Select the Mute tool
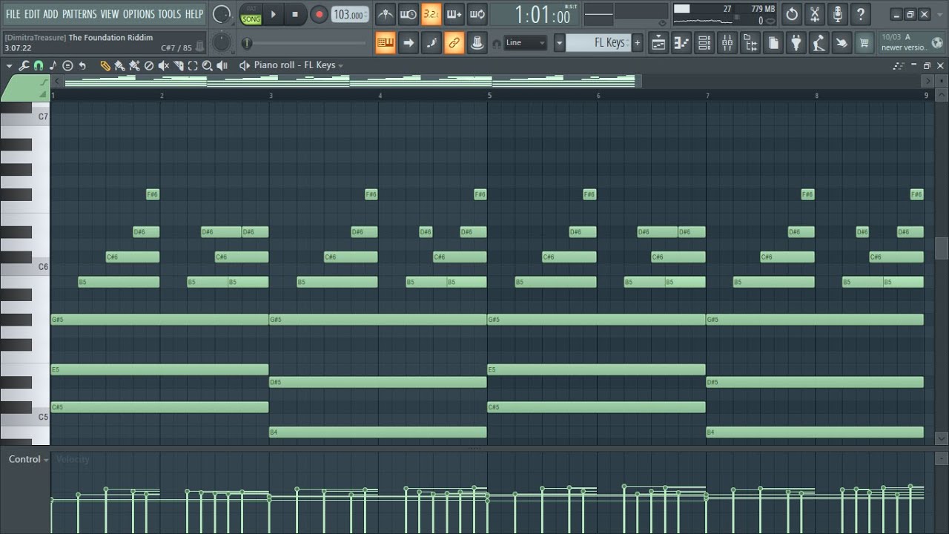 click(x=163, y=65)
